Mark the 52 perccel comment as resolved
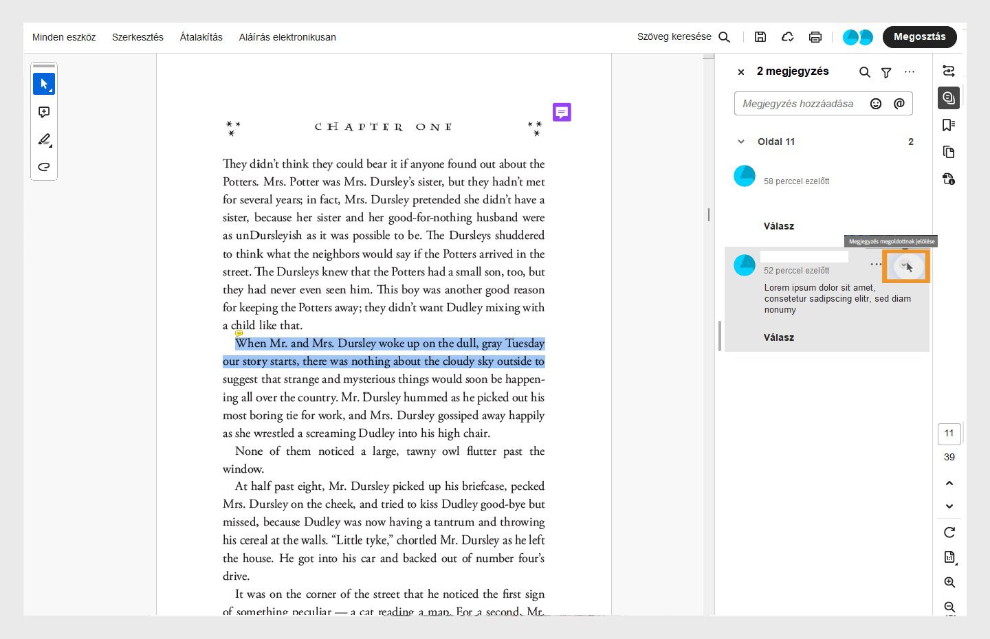Image resolution: width=990 pixels, height=639 pixels. point(907,266)
